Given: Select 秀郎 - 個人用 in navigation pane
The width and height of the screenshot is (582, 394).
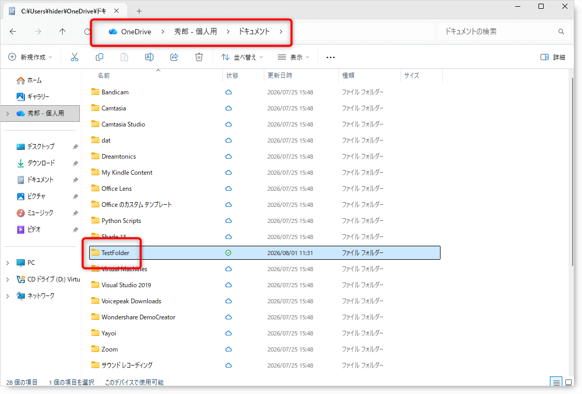Looking at the screenshot, I should [x=40, y=113].
